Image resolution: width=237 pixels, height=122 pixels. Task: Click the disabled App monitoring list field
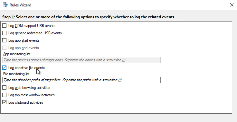pos(81,60)
